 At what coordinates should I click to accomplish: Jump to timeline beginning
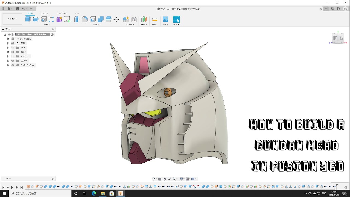tap(3, 187)
